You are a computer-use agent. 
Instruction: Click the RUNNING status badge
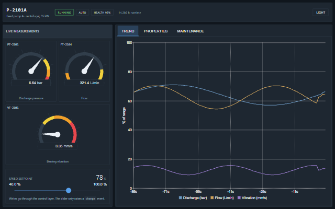click(64, 13)
